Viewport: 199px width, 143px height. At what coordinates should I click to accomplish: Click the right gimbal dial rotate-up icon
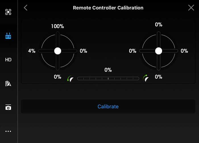(146, 78)
